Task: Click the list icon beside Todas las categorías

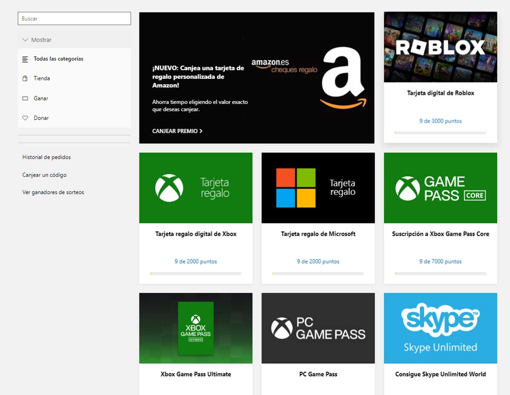Action: click(x=25, y=59)
